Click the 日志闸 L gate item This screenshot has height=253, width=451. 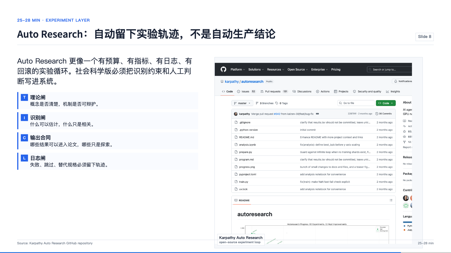(x=108, y=161)
